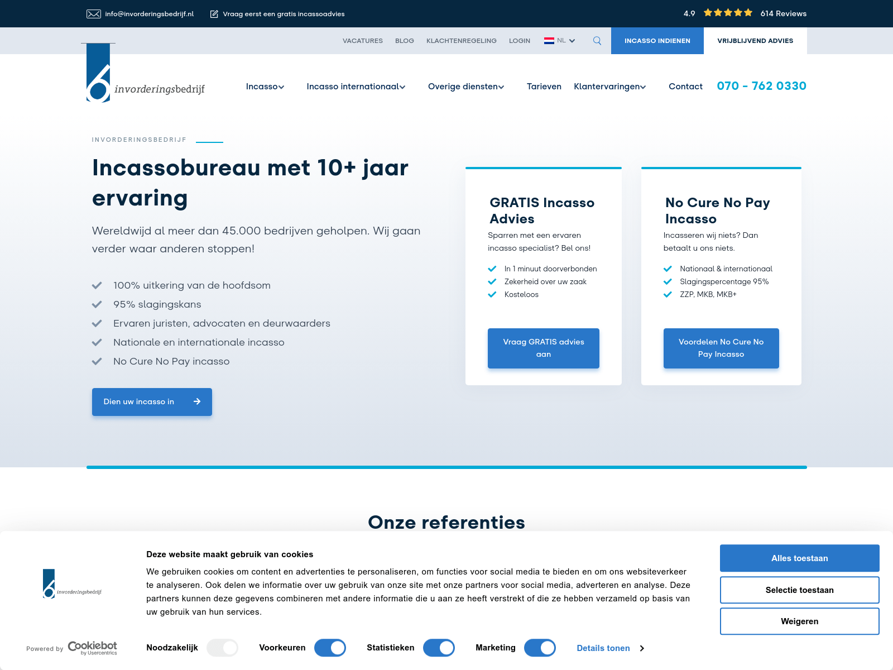Click the 4.9 rating score
The image size is (893, 670).
(689, 13)
